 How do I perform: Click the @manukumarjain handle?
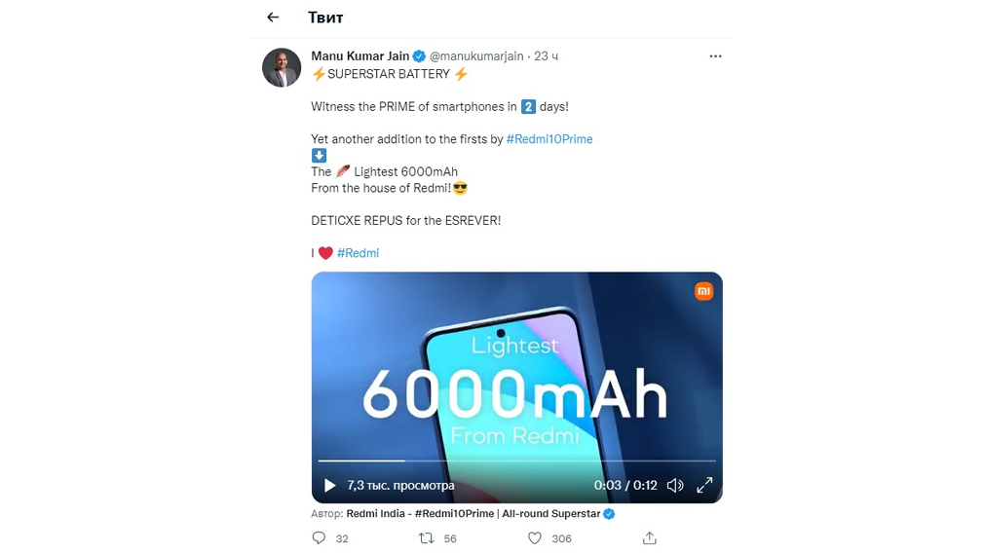pyautogui.click(x=476, y=55)
